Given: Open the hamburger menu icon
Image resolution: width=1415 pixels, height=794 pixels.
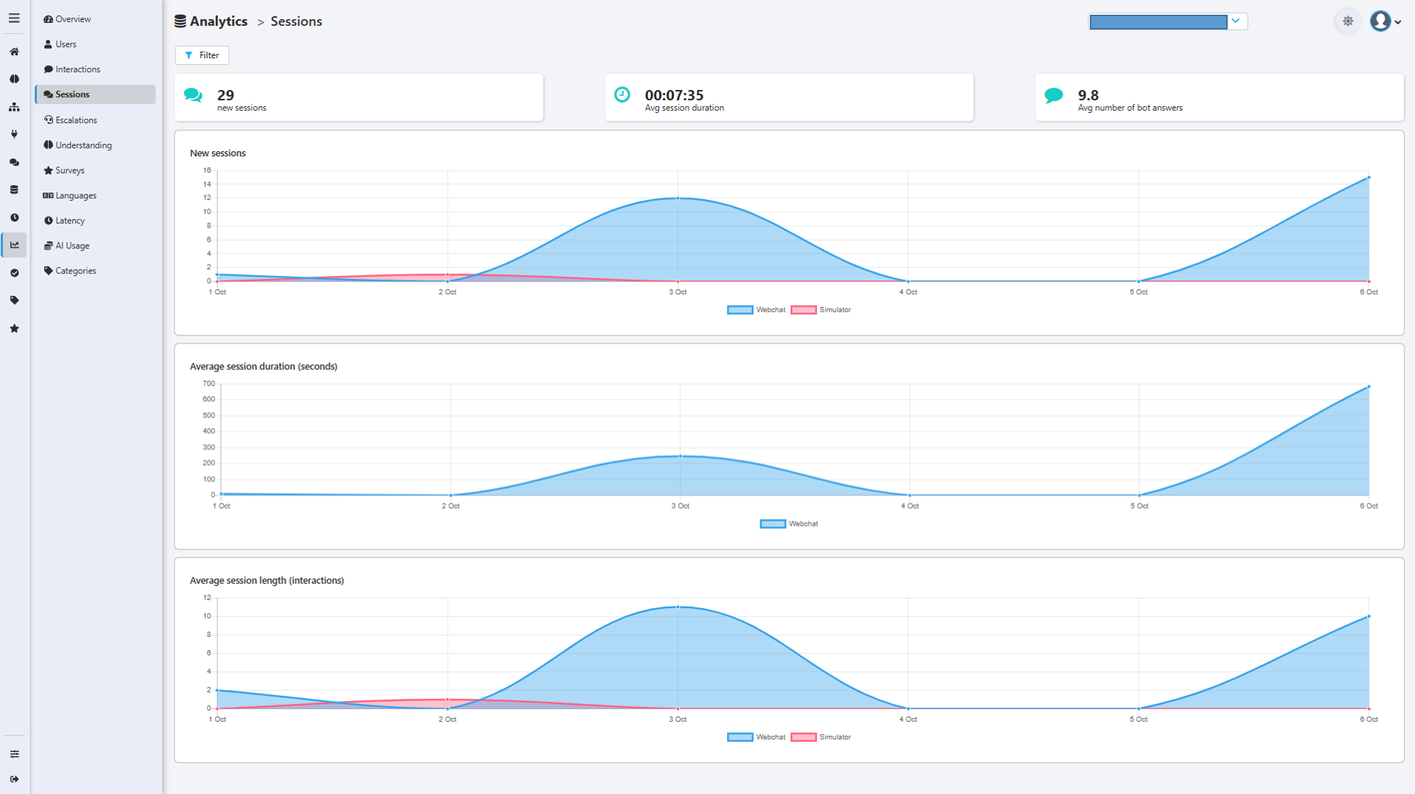Looking at the screenshot, I should coord(14,18).
